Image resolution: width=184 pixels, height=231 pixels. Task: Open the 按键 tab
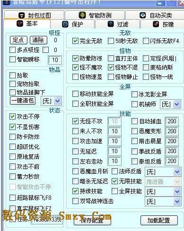(x=162, y=24)
